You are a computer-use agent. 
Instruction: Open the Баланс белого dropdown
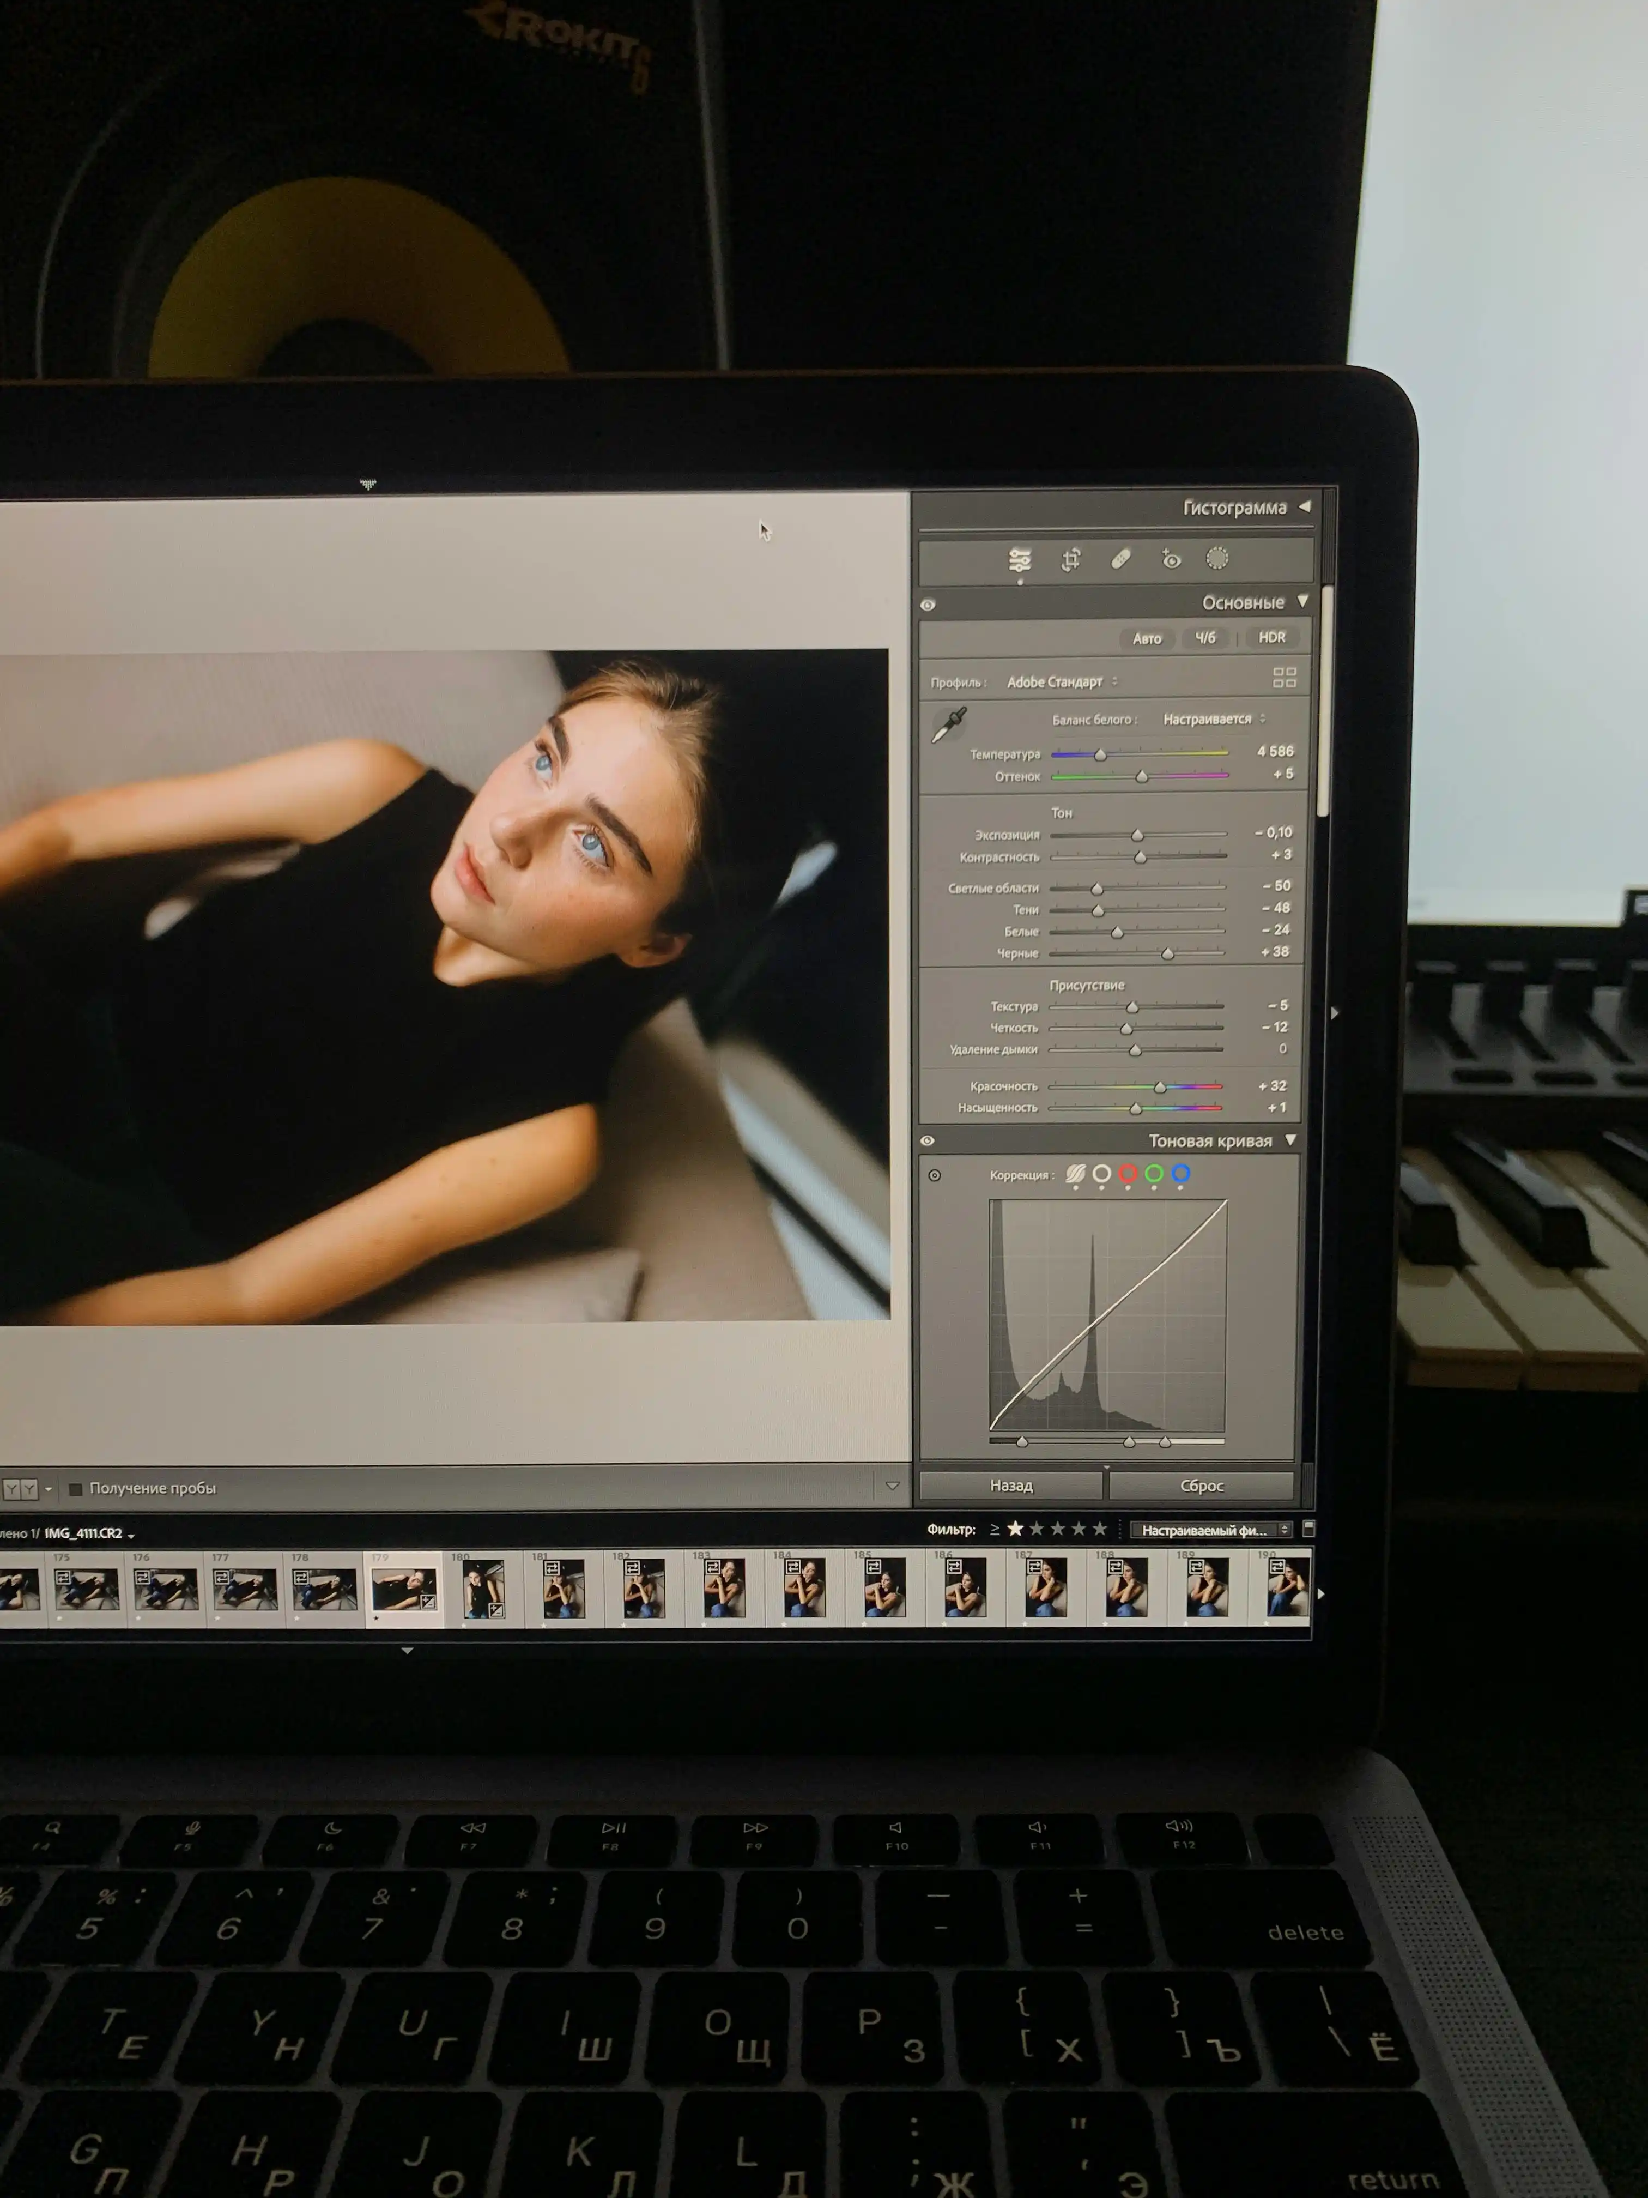coord(1214,718)
